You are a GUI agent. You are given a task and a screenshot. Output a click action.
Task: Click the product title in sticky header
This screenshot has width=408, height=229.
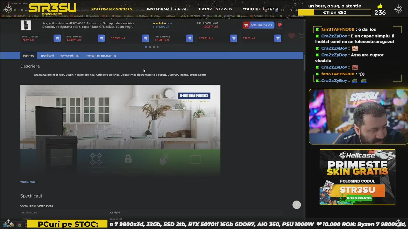point(89,25)
